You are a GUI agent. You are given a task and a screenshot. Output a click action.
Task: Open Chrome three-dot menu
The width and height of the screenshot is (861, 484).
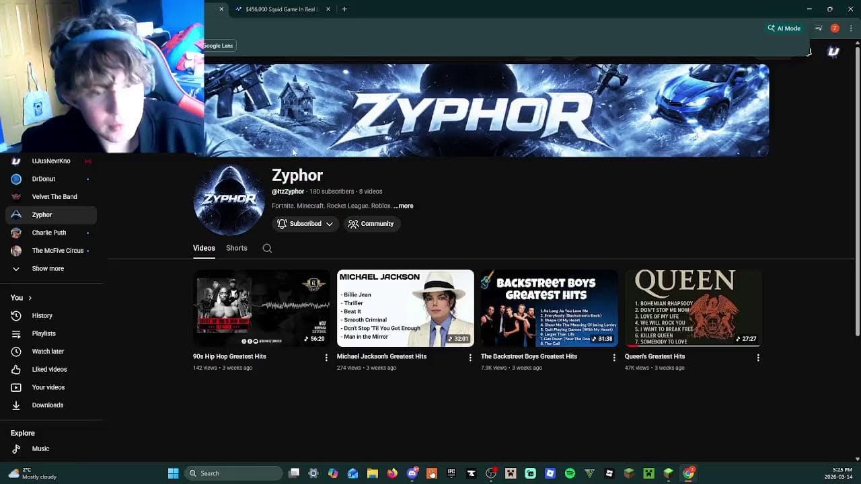click(x=851, y=28)
